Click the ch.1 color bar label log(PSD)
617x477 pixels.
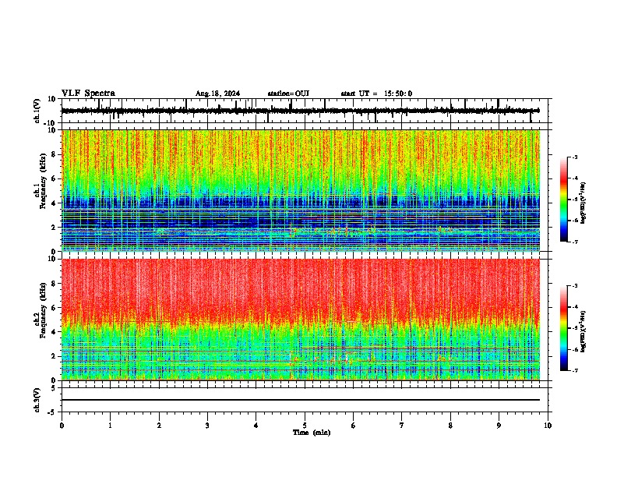[583, 203]
